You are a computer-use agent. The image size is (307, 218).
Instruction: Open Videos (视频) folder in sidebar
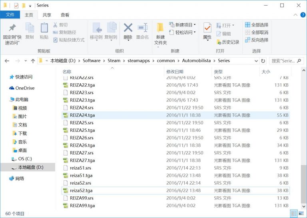tap(20, 108)
